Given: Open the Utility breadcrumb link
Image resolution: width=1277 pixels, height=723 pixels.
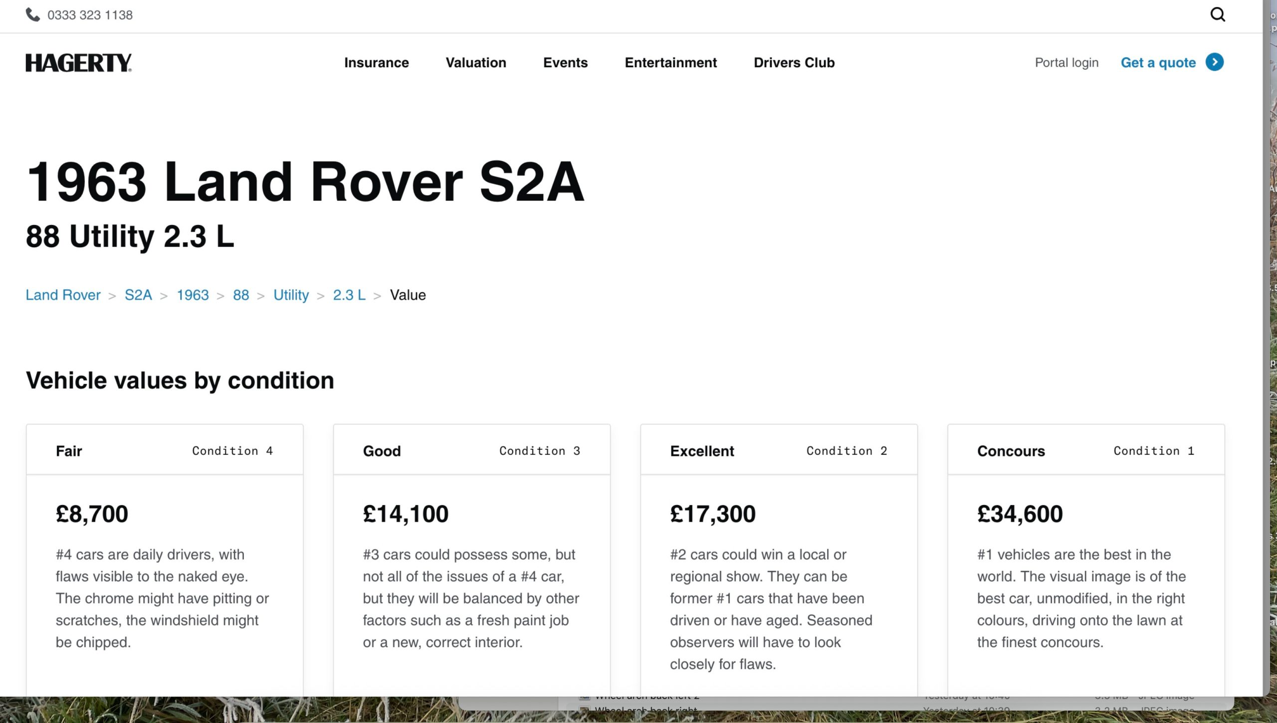Looking at the screenshot, I should coord(291,295).
